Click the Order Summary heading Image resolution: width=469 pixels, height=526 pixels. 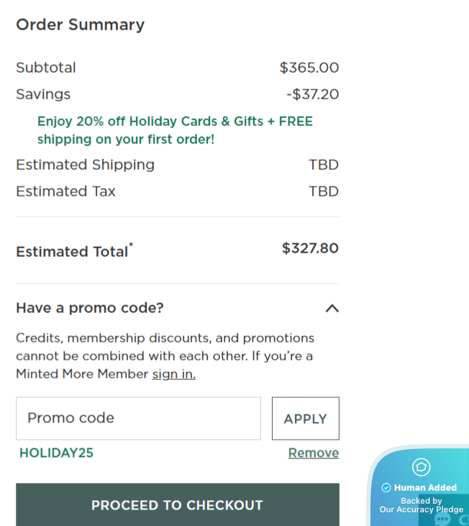tap(80, 24)
